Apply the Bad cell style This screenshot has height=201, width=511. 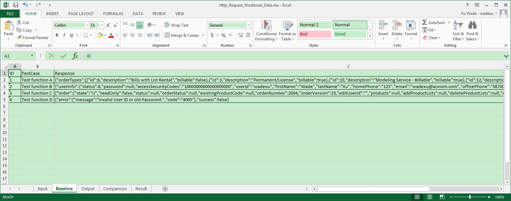[315, 34]
